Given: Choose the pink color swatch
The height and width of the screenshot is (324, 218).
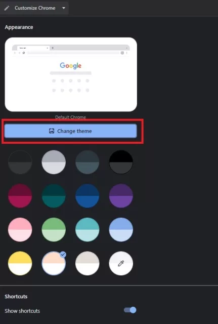Looking at the screenshot, I should 20,229.
